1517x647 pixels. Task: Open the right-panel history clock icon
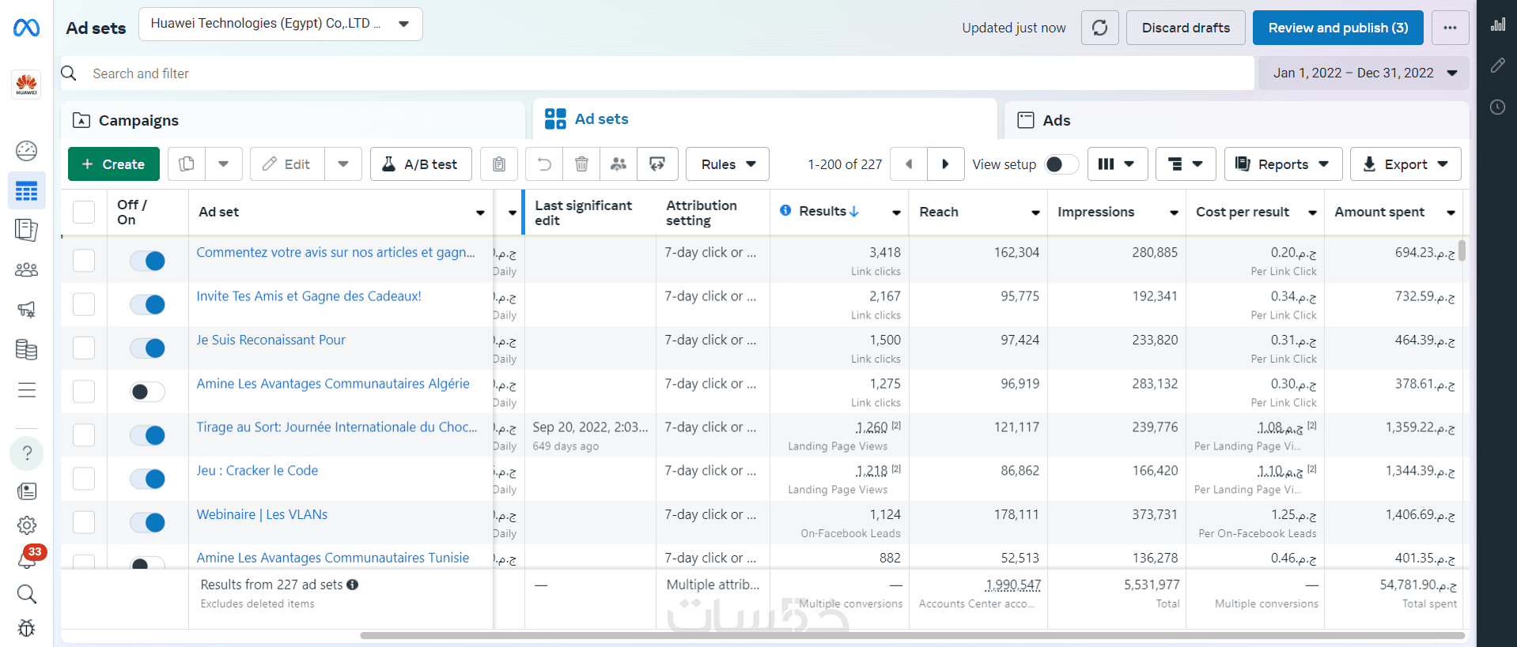click(1498, 107)
